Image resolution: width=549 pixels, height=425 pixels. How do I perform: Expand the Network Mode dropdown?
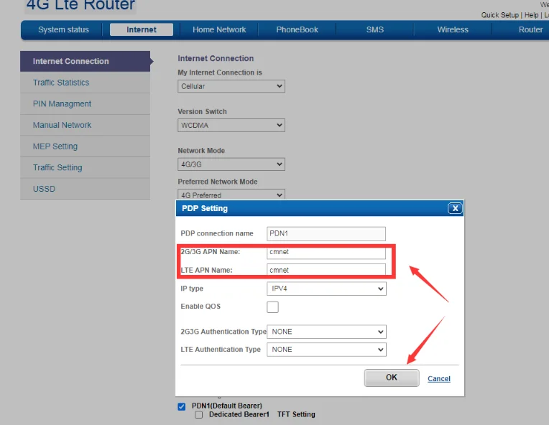[x=231, y=164]
